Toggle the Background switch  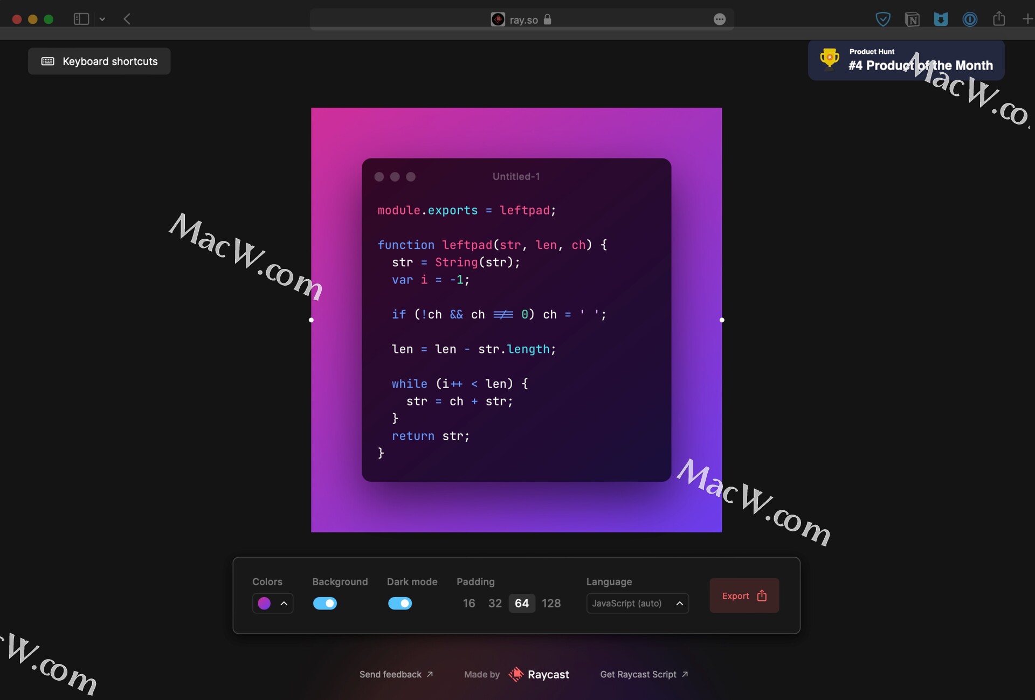pos(325,604)
